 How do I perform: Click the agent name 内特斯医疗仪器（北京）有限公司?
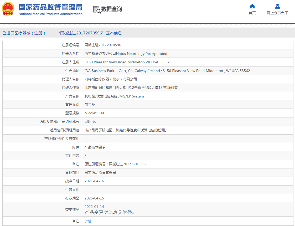[x=111, y=79]
